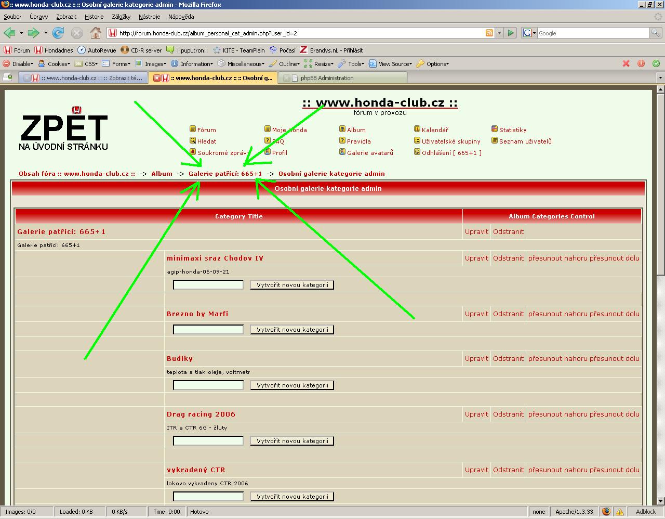665x519 pixels.
Task: Switch to the phpBB Administration tab
Action: coord(327,78)
